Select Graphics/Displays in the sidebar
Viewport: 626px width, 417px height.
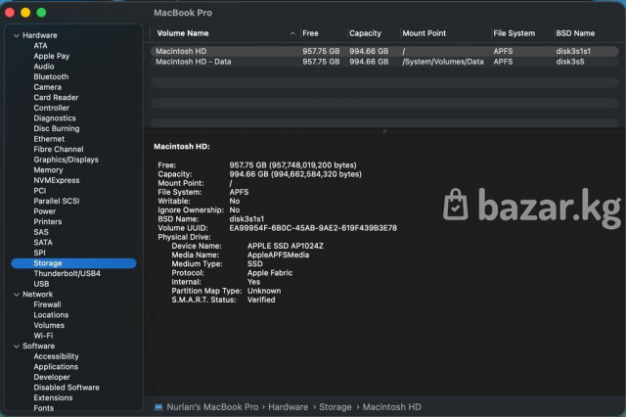[66, 160]
